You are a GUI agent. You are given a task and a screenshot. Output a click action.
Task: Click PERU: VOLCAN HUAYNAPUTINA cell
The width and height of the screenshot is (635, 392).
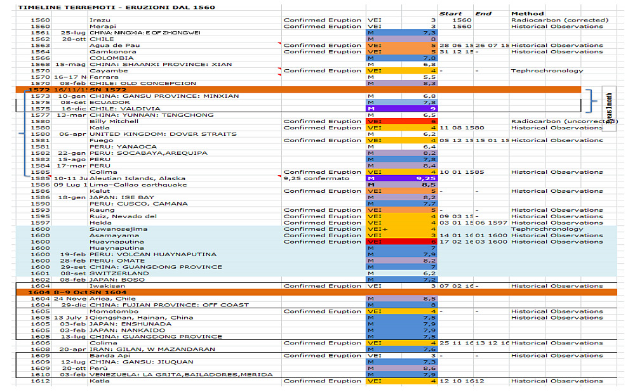tap(153, 254)
